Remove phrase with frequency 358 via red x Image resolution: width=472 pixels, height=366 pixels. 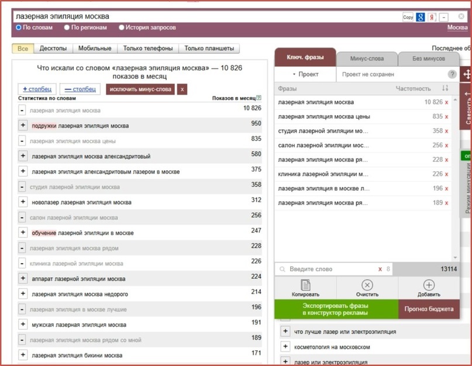(446, 131)
